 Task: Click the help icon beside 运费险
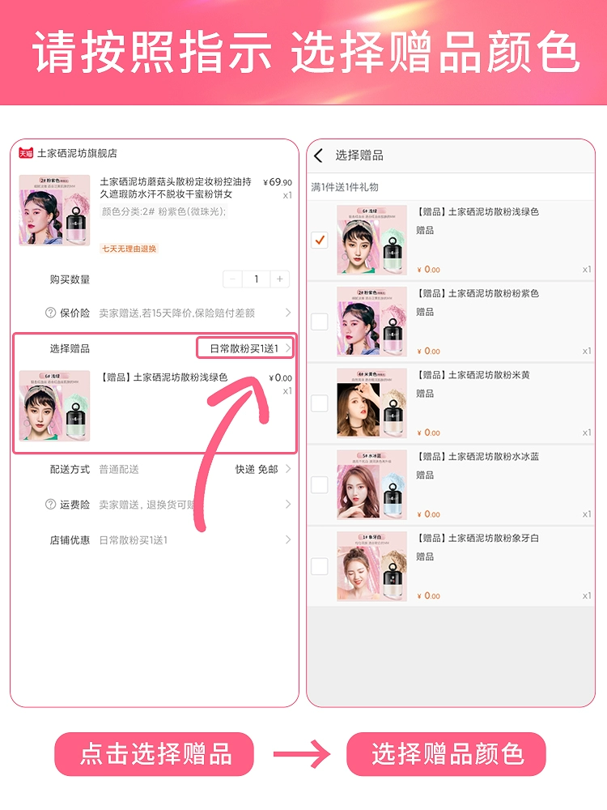pyautogui.click(x=50, y=504)
